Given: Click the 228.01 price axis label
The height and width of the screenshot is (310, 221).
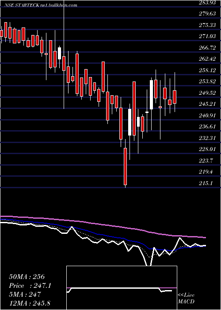Looking at the screenshot, I should 208,149.
